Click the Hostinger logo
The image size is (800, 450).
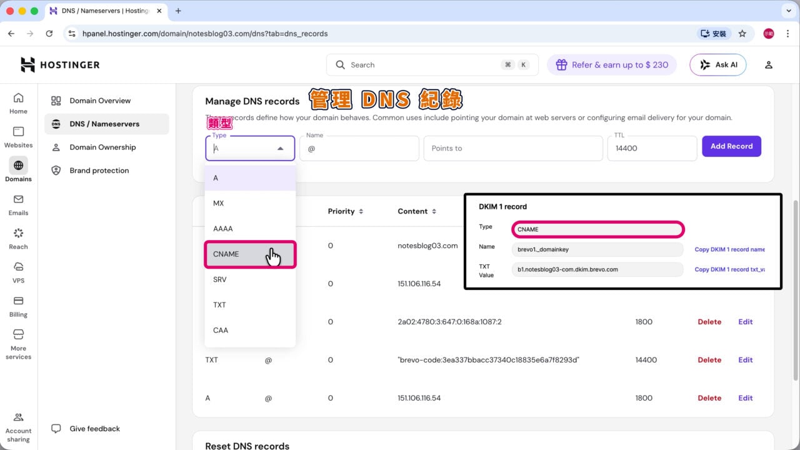[60, 64]
